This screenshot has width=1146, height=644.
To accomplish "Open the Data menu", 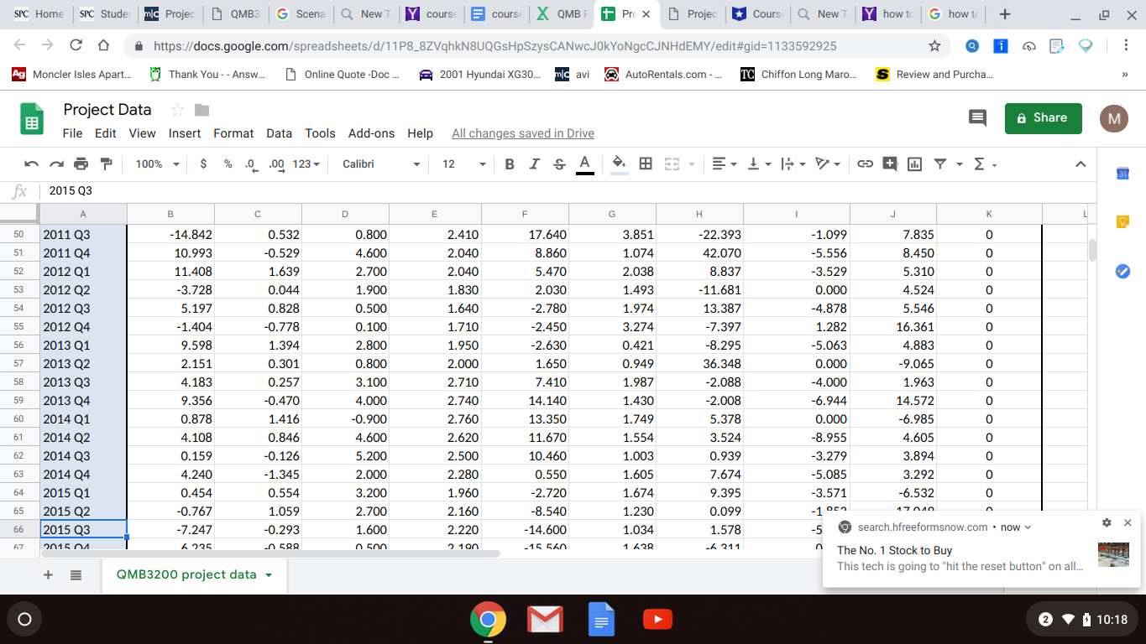I will pos(280,133).
